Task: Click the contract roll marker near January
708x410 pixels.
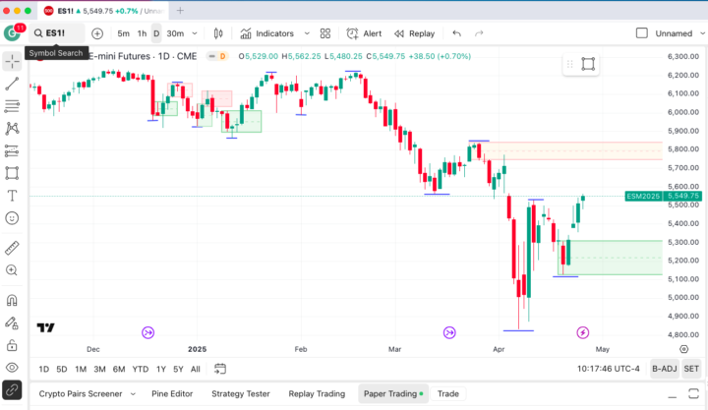Action: tap(148, 332)
